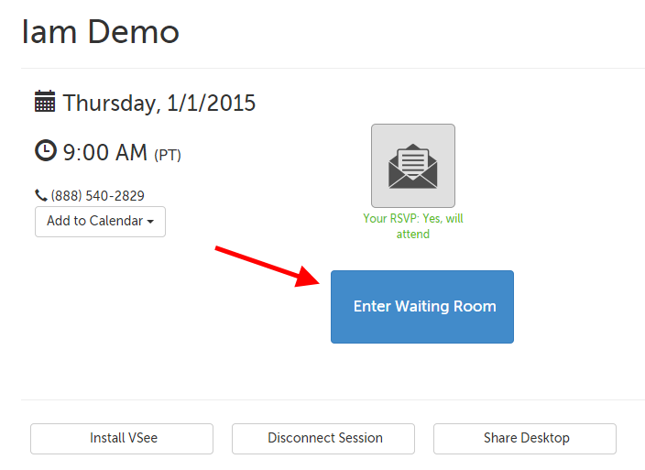The height and width of the screenshot is (470, 645).
Task: Select the date text Thursday, 1/1/2015
Action: pos(159,103)
